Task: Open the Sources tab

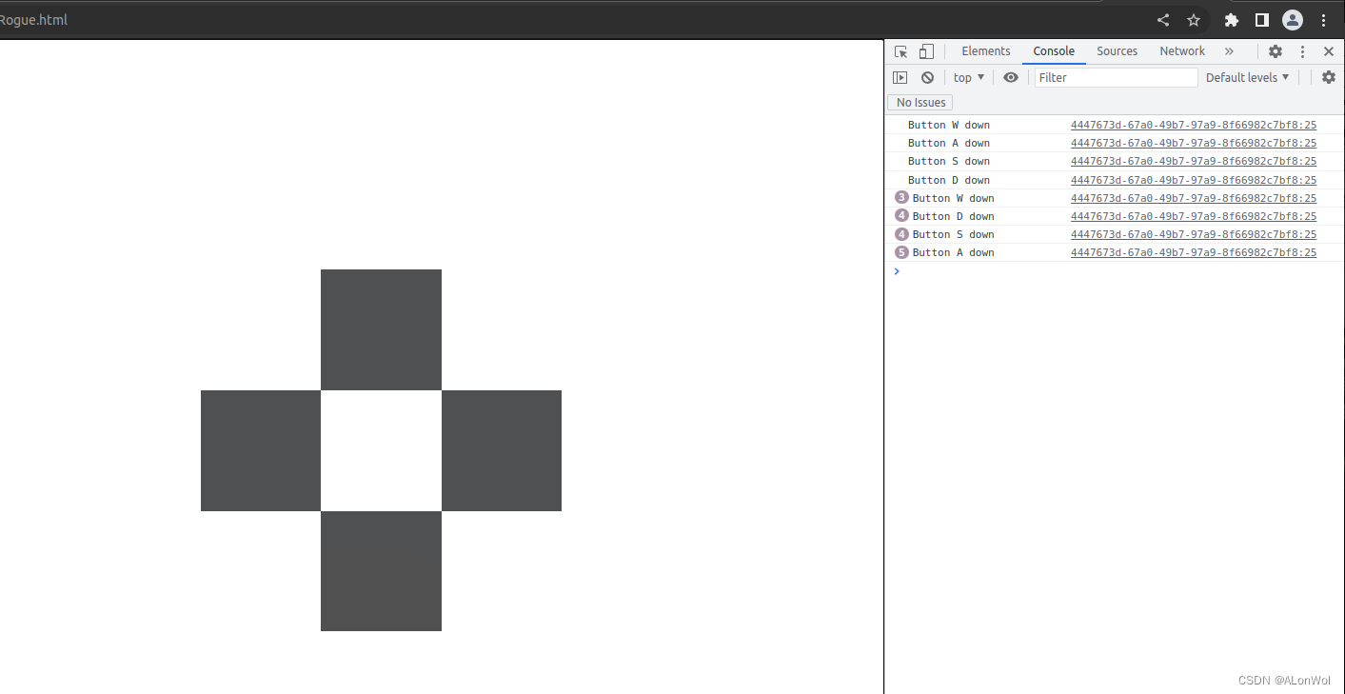Action: click(1117, 51)
